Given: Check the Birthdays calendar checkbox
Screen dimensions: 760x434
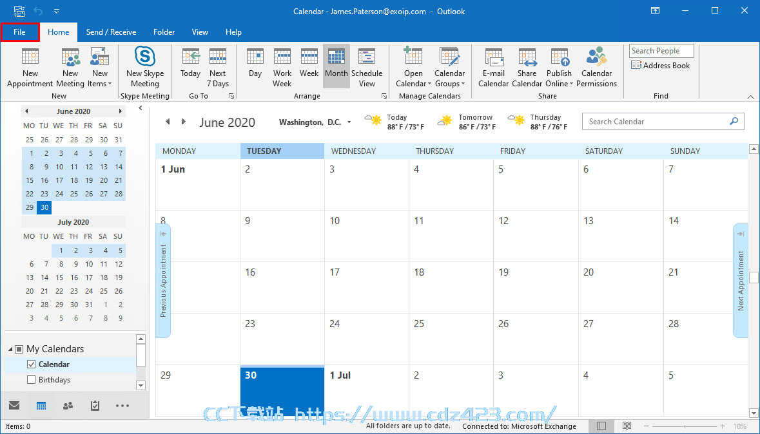Looking at the screenshot, I should pyautogui.click(x=32, y=380).
